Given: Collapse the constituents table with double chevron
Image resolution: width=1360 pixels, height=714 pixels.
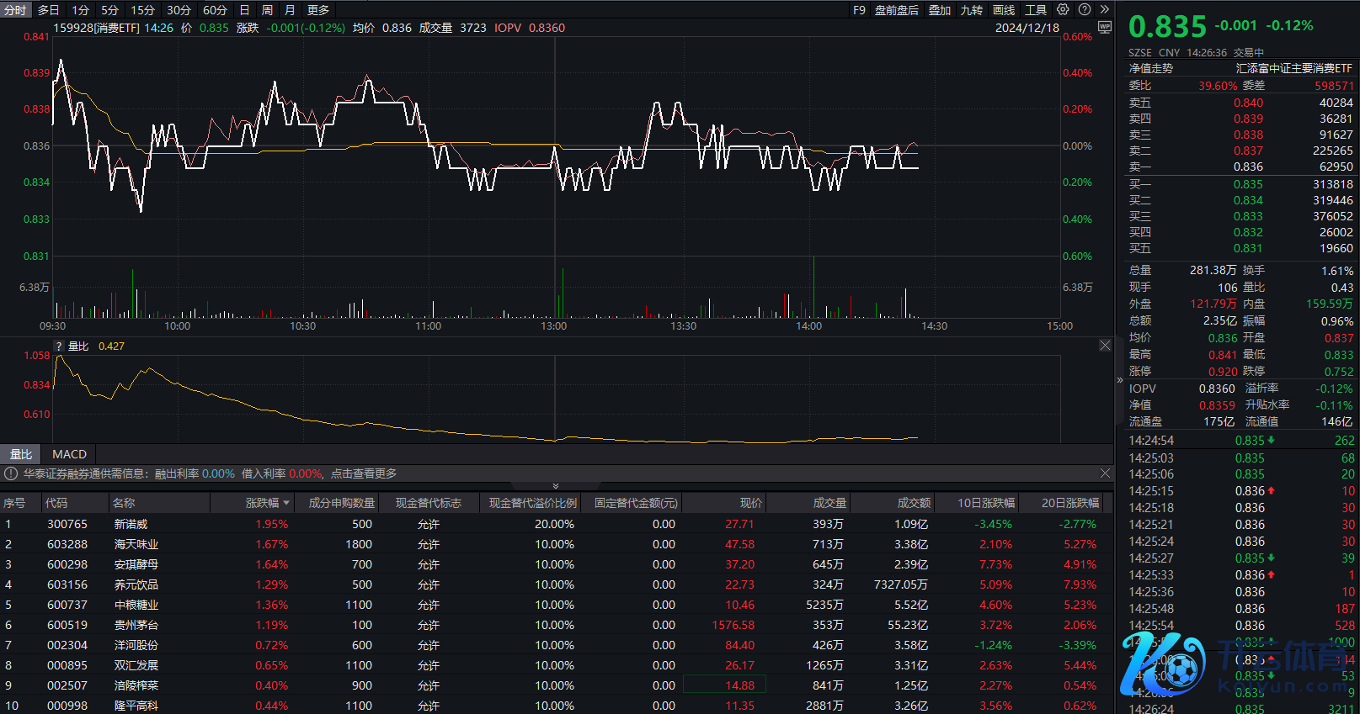Looking at the screenshot, I should 555,486.
